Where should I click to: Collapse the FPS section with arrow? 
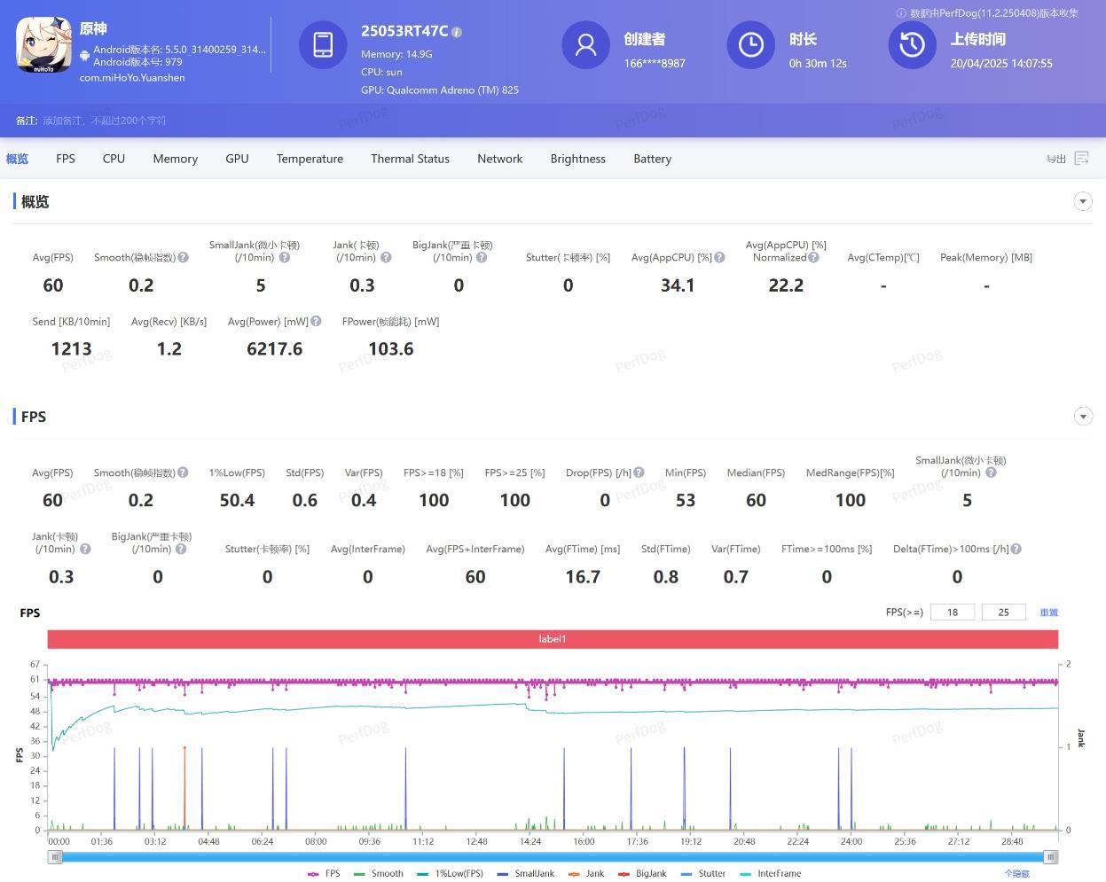[1083, 417]
